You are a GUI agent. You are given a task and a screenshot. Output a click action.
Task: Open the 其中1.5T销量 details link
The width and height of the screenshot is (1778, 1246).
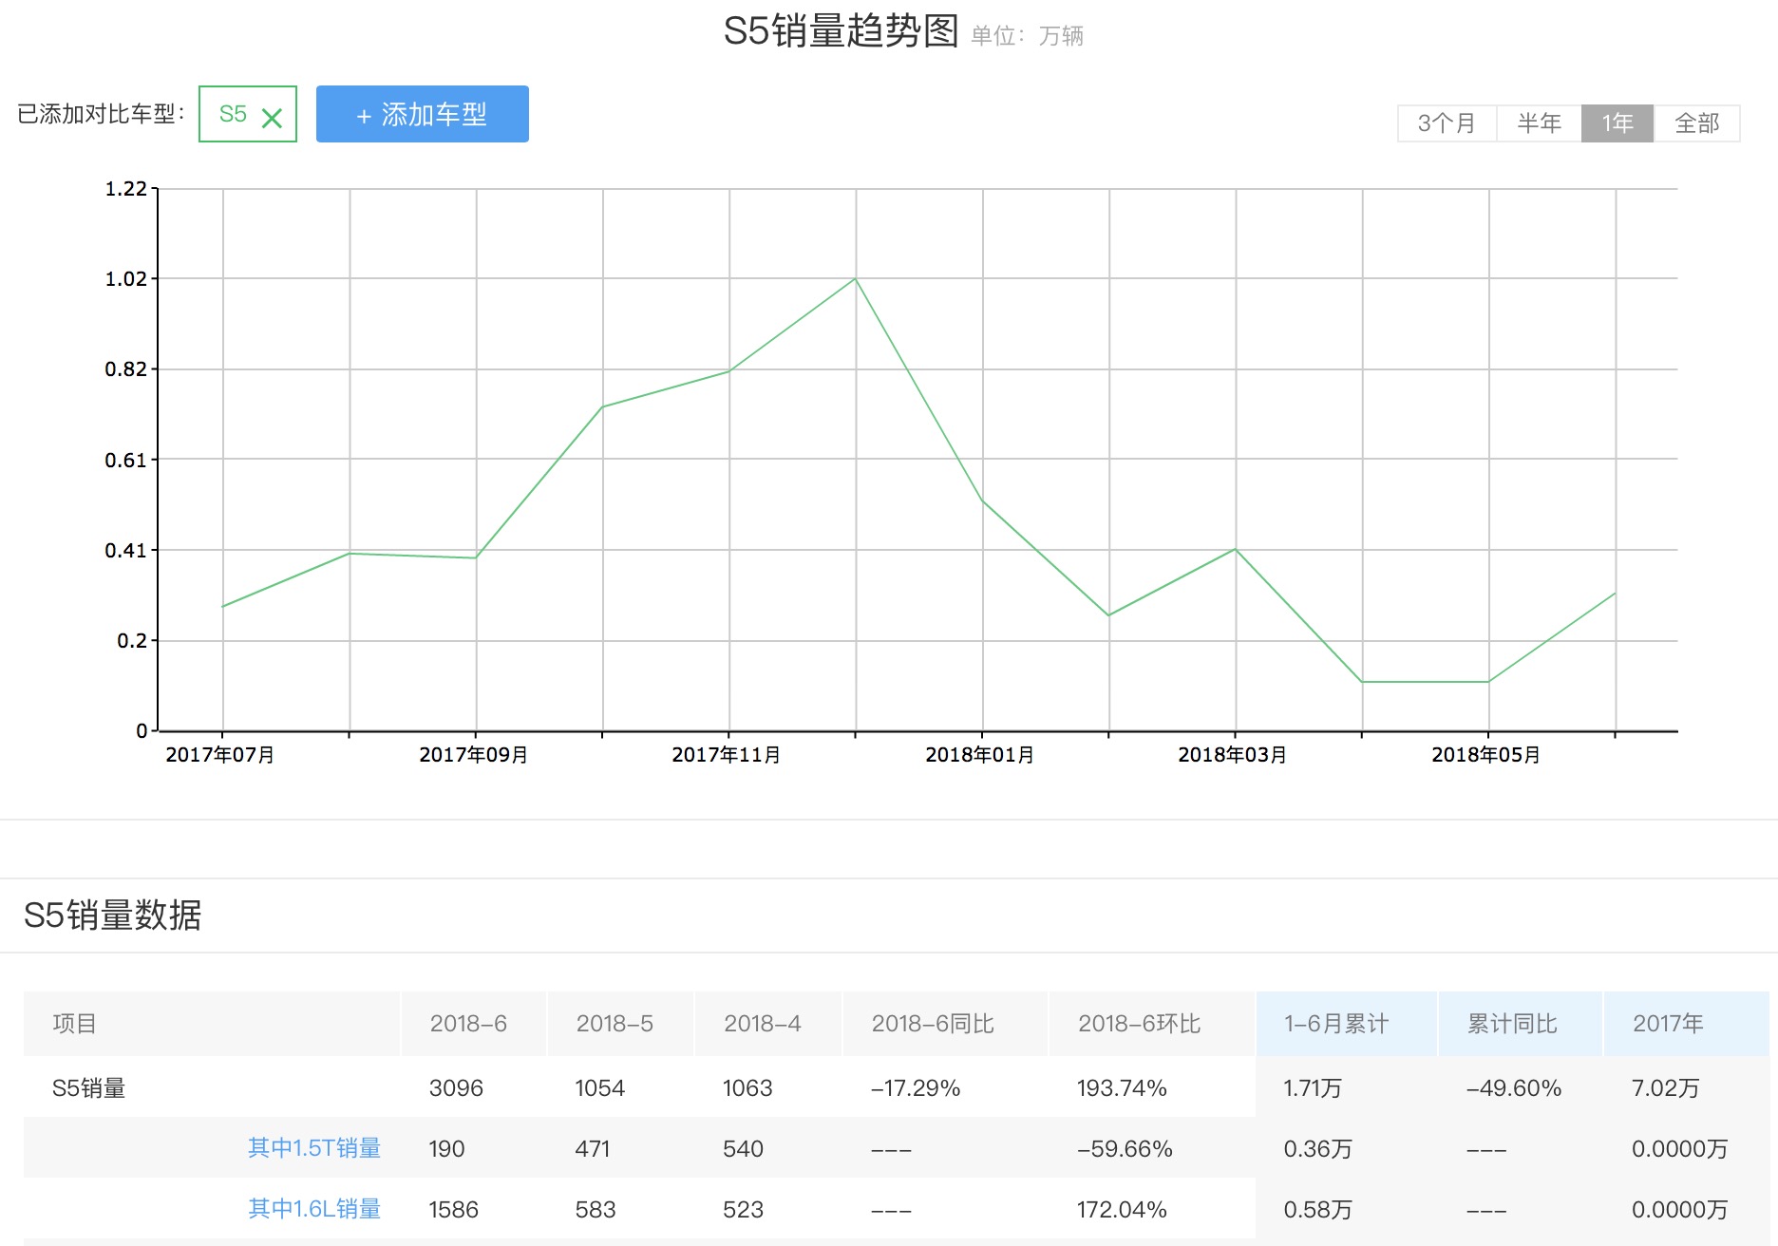[314, 1148]
